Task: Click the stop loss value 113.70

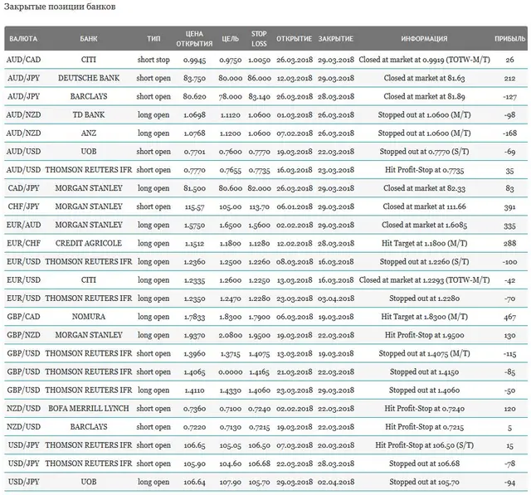Action: tap(259, 206)
